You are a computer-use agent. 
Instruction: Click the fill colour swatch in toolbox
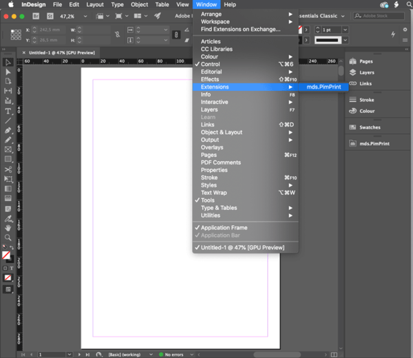pos(6,254)
